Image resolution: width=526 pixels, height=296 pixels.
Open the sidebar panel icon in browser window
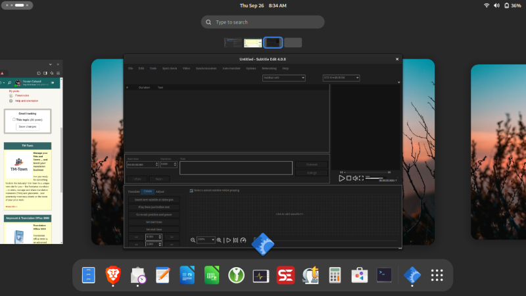click(x=45, y=73)
